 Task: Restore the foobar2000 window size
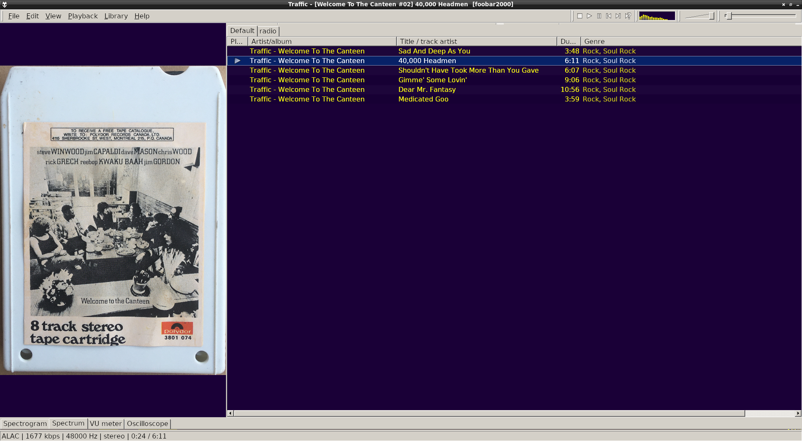coord(790,5)
